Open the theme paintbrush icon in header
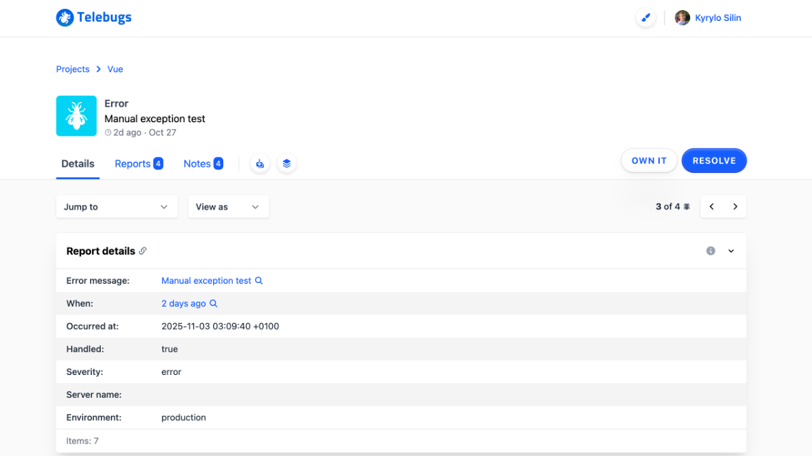Screen dimensions: 812x456 (646, 18)
